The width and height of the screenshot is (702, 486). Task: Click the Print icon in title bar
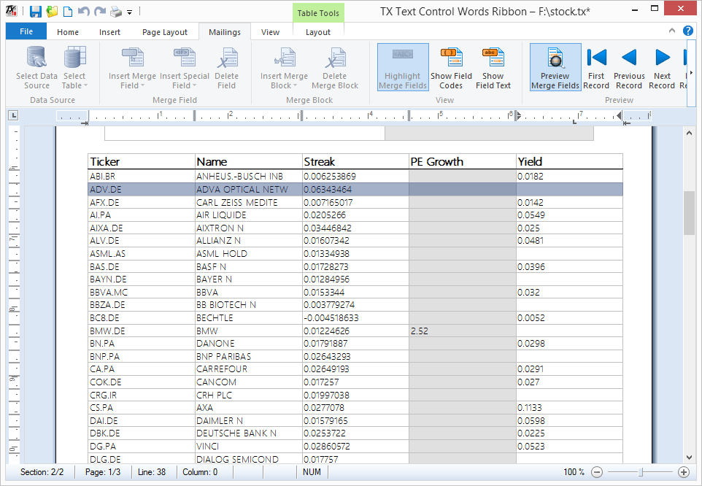(x=116, y=12)
